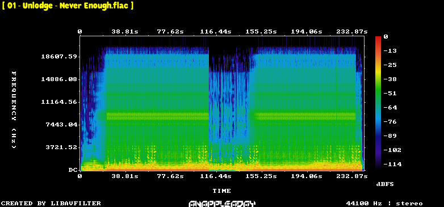Click the 18607.59 frequency axis label
444x207 pixels.
(x=59, y=57)
